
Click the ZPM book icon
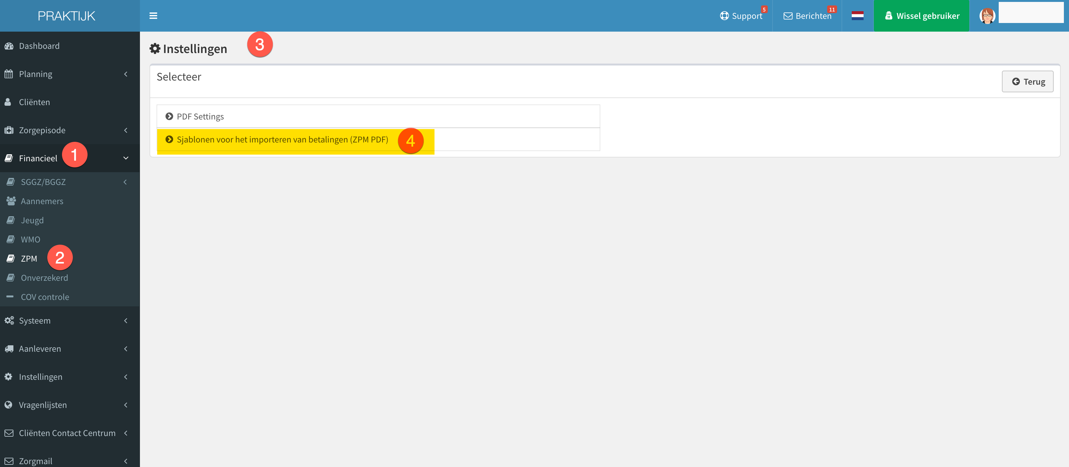(x=11, y=258)
